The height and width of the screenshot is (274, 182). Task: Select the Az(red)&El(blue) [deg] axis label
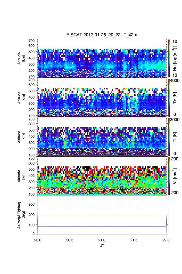coord(22,215)
